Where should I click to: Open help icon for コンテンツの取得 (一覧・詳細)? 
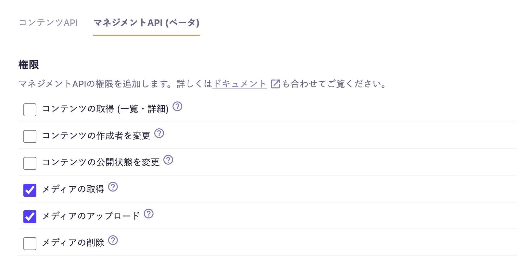click(x=177, y=106)
